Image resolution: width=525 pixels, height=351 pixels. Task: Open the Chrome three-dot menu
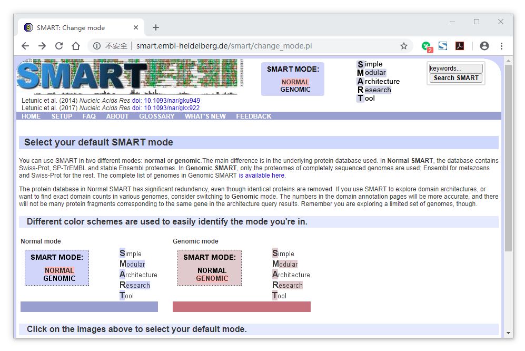[x=501, y=46]
